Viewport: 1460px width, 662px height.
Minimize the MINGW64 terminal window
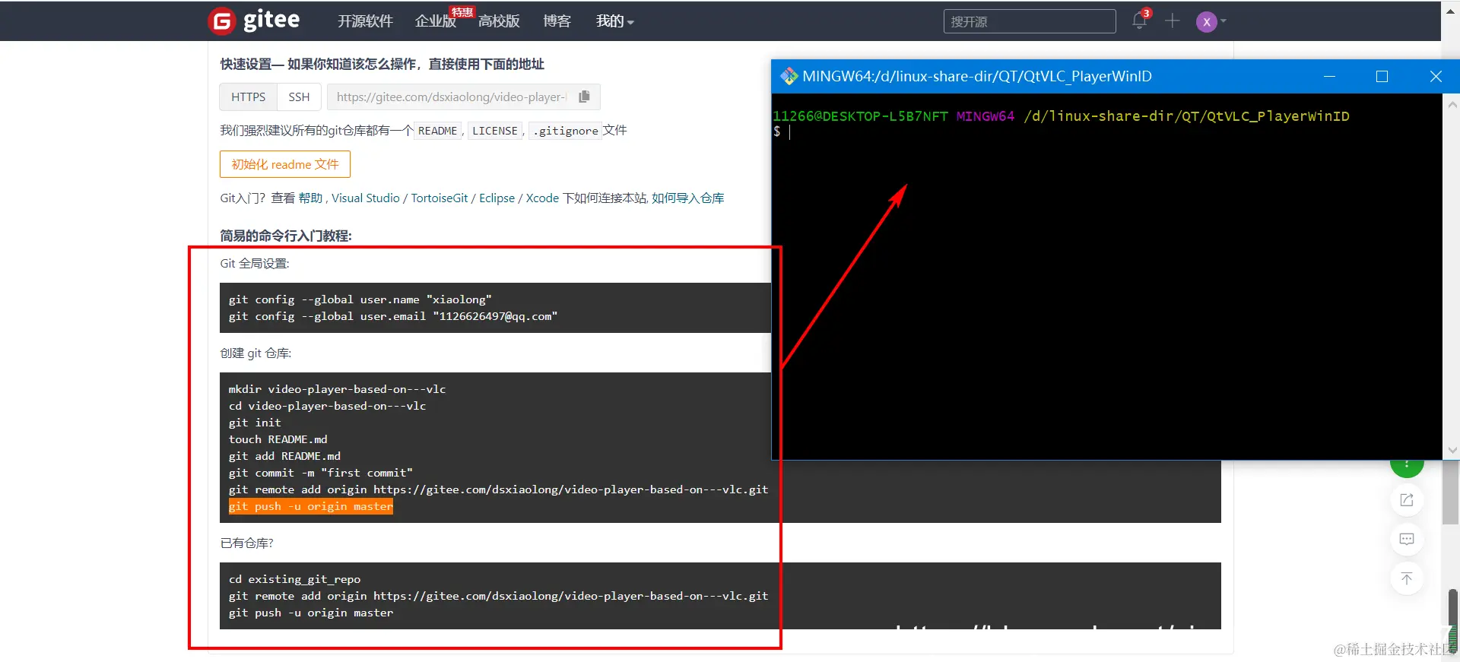1329,76
